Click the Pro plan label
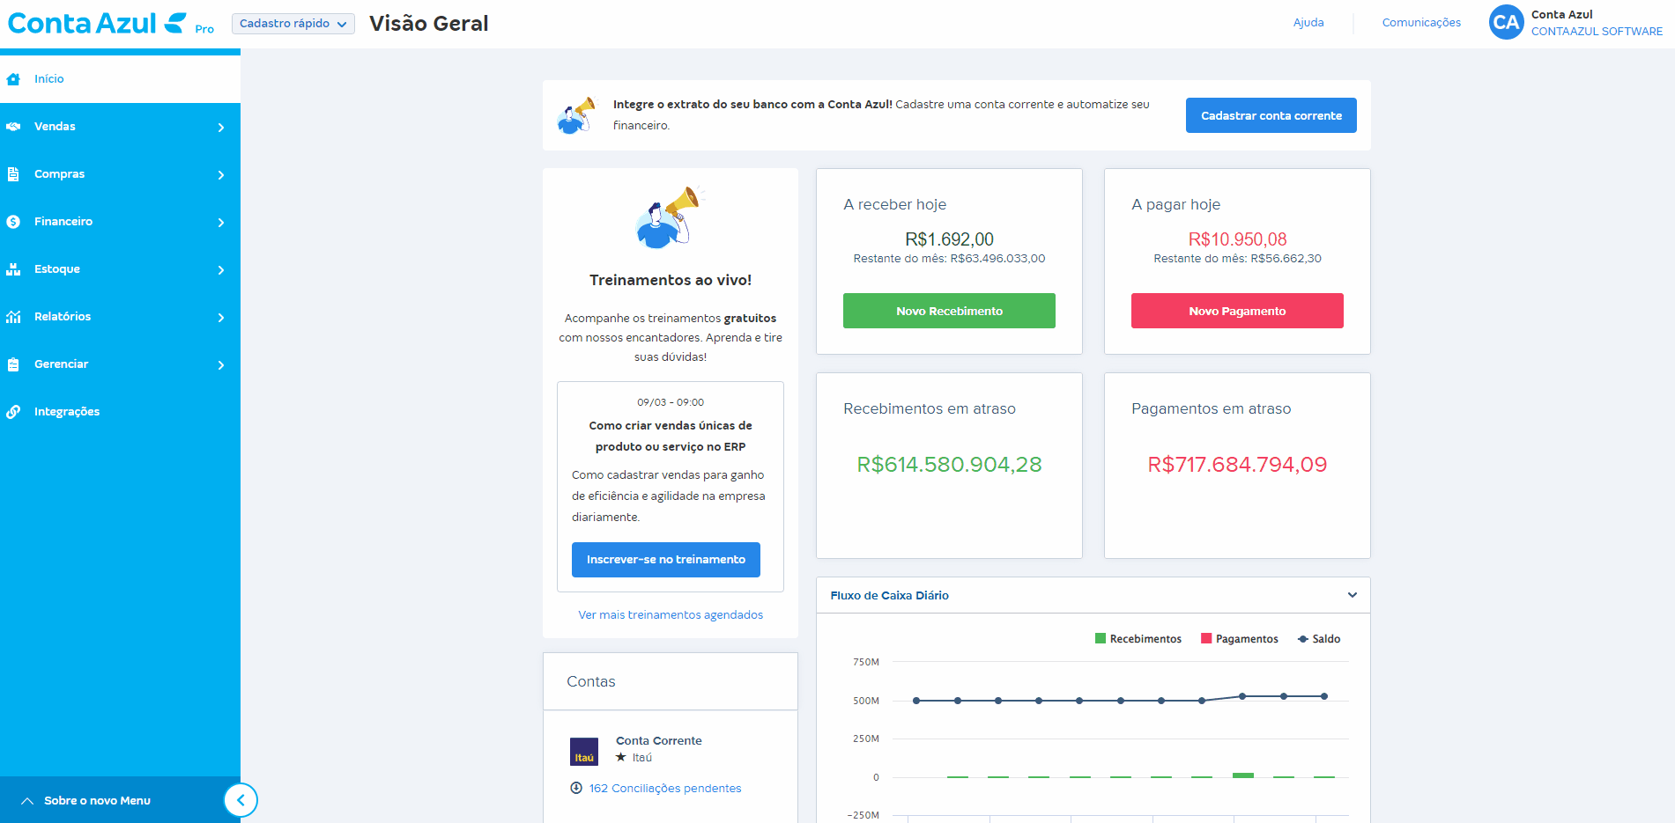Viewport: 1675px width, 823px height. [x=204, y=29]
